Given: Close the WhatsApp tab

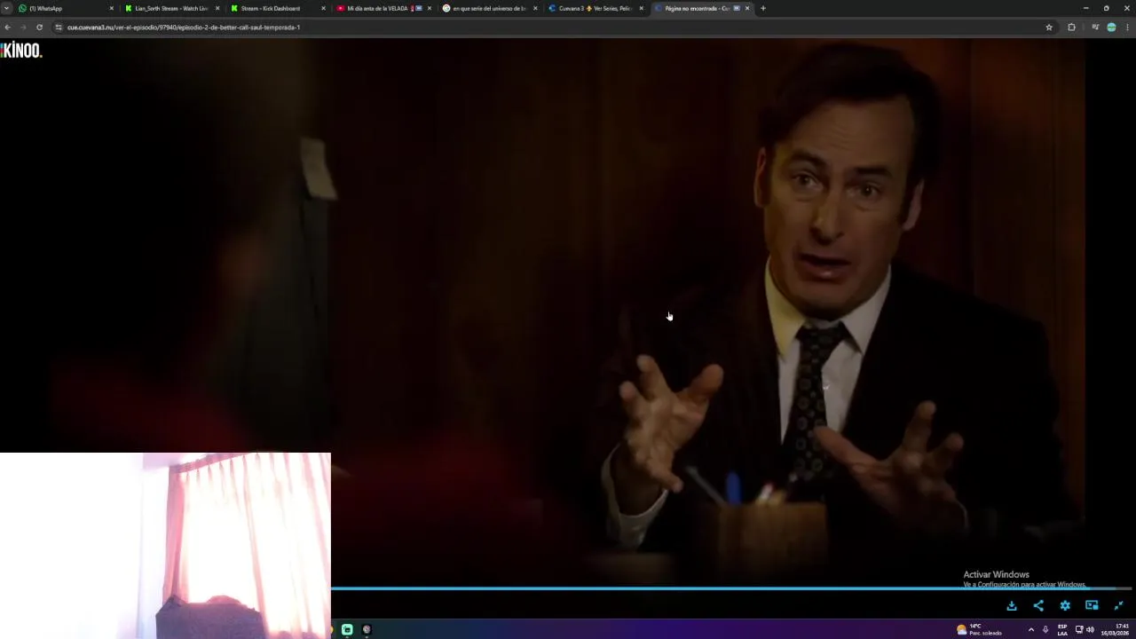Looking at the screenshot, I should click(112, 8).
